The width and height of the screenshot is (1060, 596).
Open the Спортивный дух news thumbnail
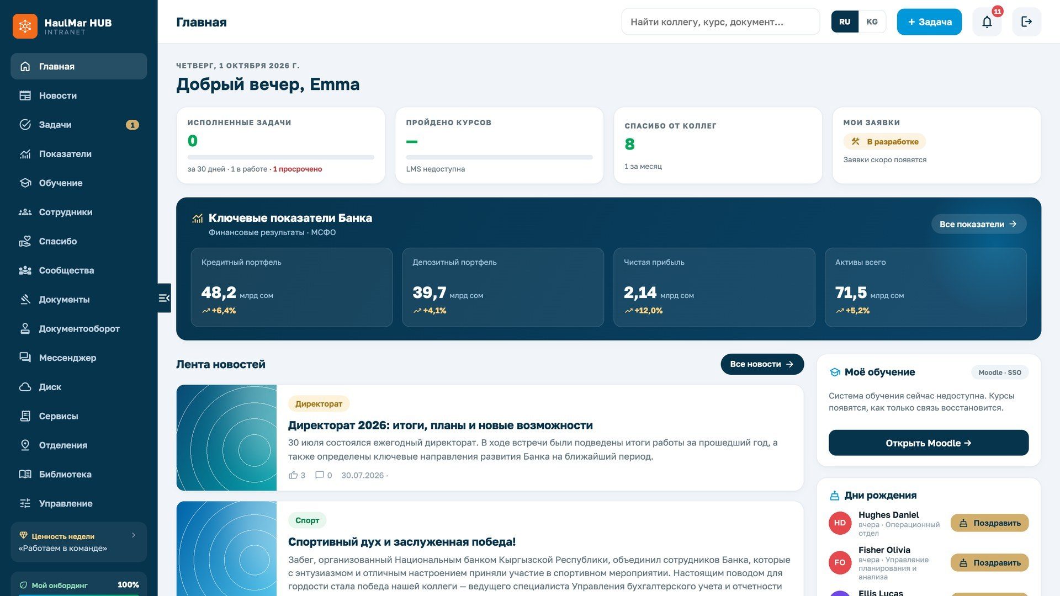(226, 549)
